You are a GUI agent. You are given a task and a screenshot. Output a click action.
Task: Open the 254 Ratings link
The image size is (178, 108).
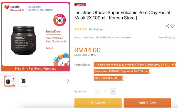tap(96, 29)
